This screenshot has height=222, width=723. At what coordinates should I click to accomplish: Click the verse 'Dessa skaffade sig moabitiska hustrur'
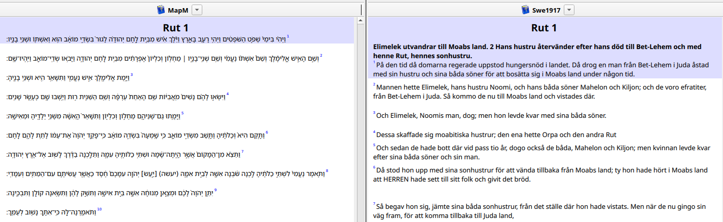click(x=494, y=135)
